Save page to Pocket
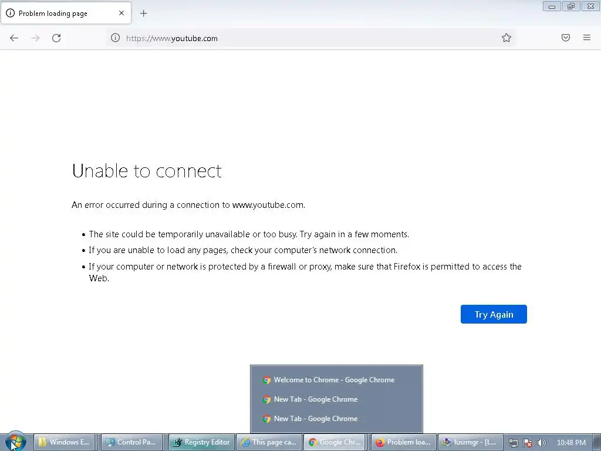The height and width of the screenshot is (451, 601). point(566,38)
